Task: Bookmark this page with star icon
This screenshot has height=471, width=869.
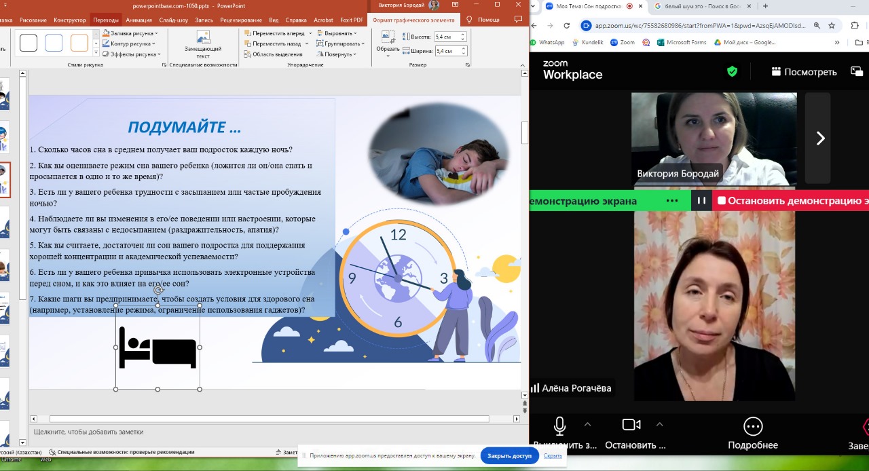Action: (832, 26)
